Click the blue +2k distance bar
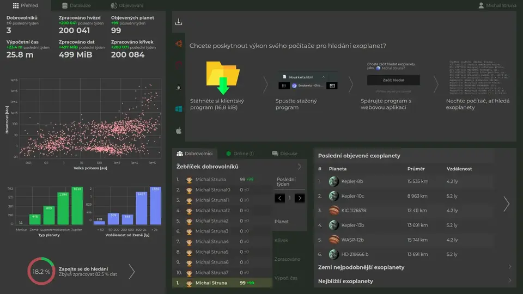 (155, 206)
